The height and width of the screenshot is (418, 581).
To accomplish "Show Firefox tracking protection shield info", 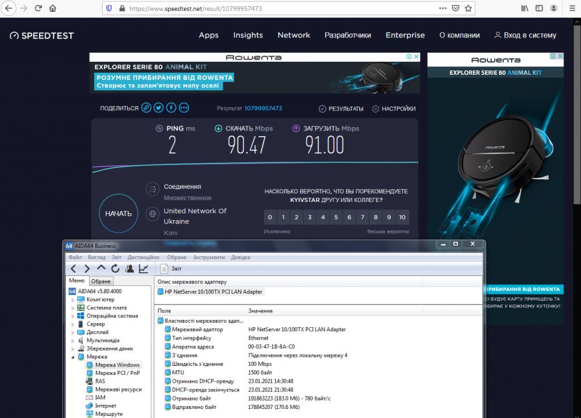I will click(x=109, y=8).
